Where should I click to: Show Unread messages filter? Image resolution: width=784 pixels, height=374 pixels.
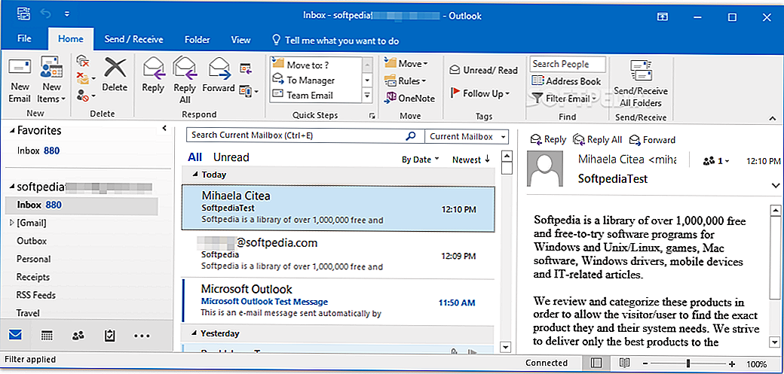coord(231,157)
